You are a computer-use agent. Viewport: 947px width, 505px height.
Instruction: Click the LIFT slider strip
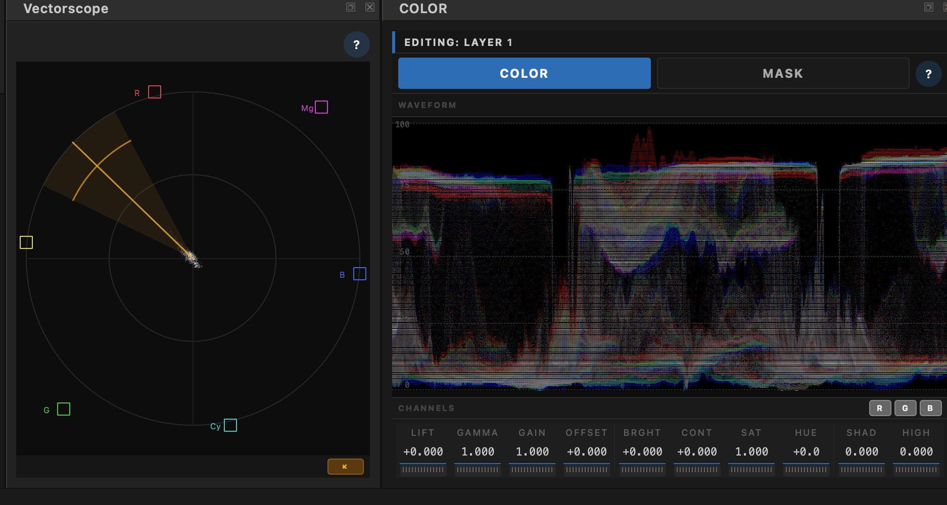click(423, 470)
